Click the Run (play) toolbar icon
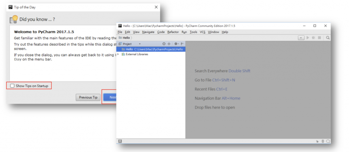The width and height of the screenshot is (349, 152). pyautogui.click(x=308, y=38)
